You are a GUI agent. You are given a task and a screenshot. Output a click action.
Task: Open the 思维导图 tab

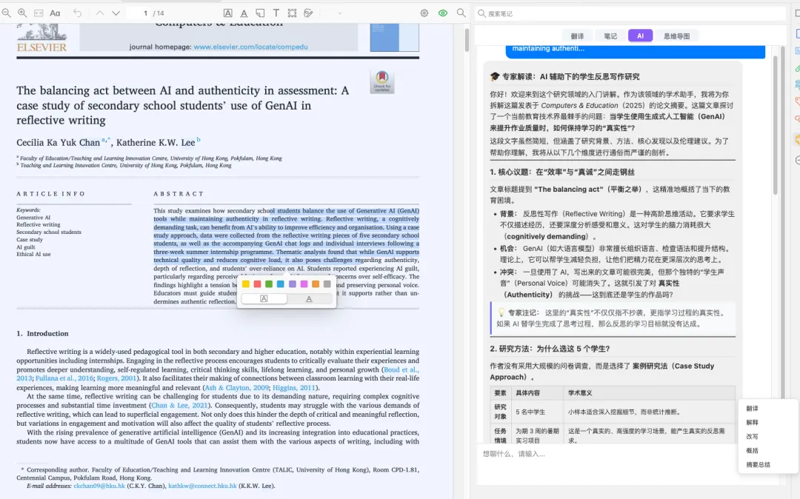(x=676, y=36)
